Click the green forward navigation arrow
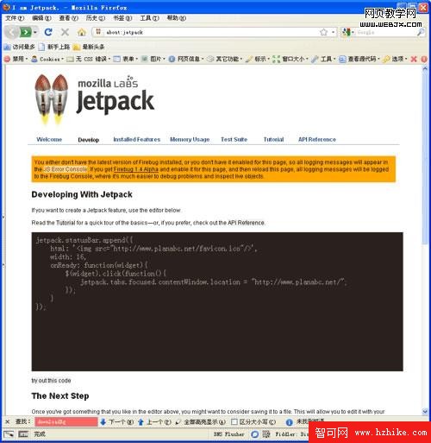The width and height of the screenshot is (431, 443). pos(25,32)
